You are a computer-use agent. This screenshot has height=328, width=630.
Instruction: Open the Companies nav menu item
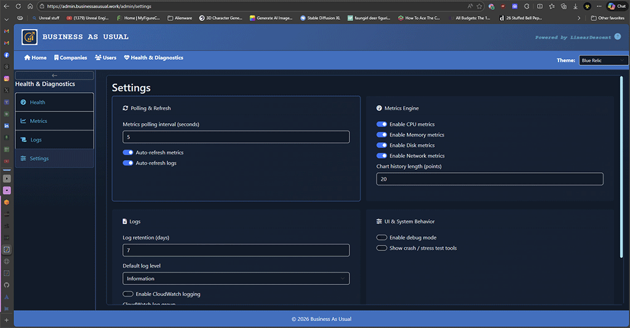70,58
